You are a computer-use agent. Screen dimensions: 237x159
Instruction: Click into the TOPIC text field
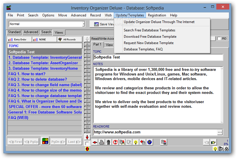158,57
